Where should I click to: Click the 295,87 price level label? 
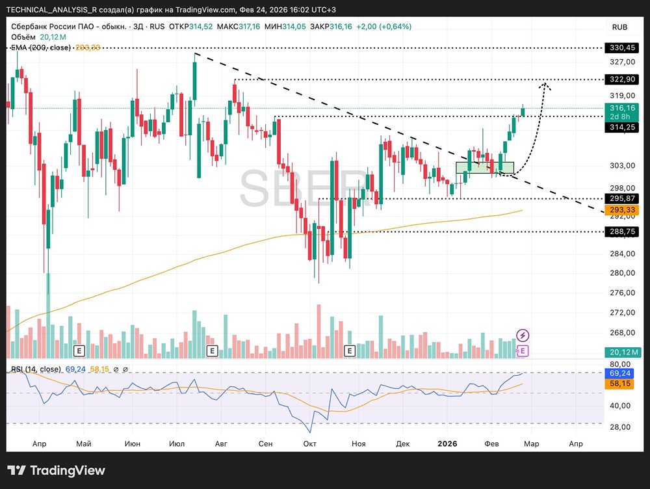[622, 198]
